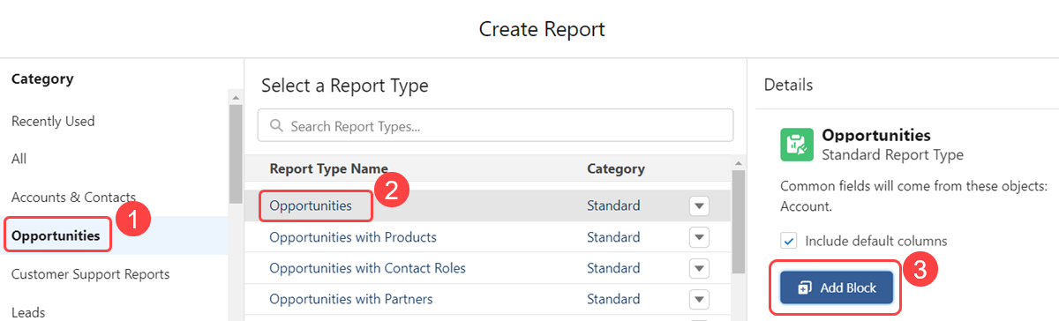
Task: Choose Opportunities report type link
Action: click(311, 205)
